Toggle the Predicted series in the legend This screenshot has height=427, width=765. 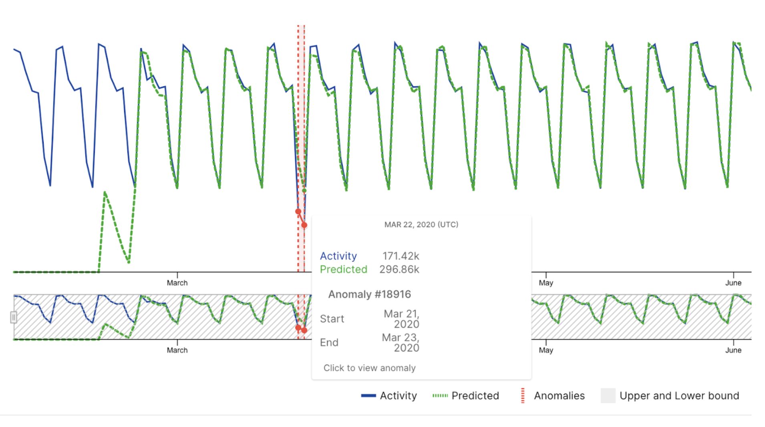click(x=465, y=396)
